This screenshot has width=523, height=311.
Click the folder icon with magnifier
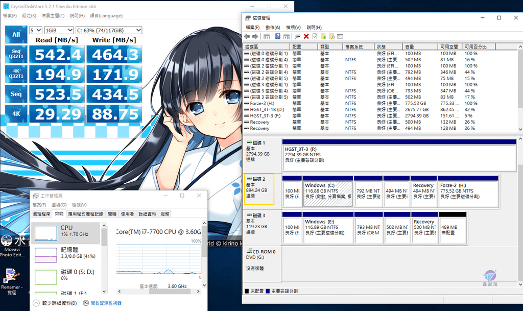point(331,36)
